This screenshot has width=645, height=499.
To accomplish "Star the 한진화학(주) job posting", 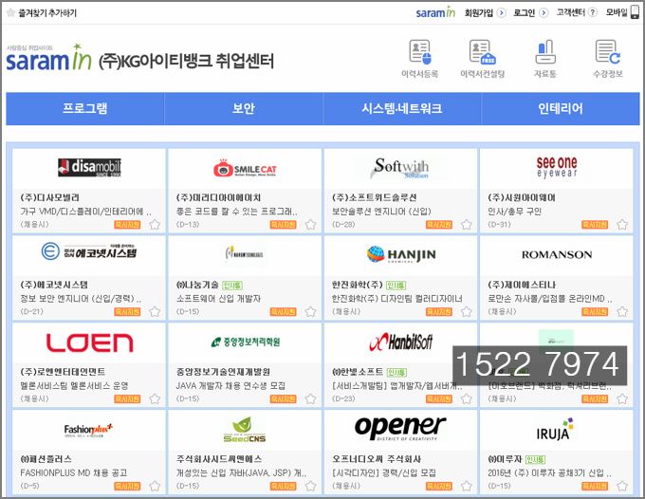I will 466,312.
